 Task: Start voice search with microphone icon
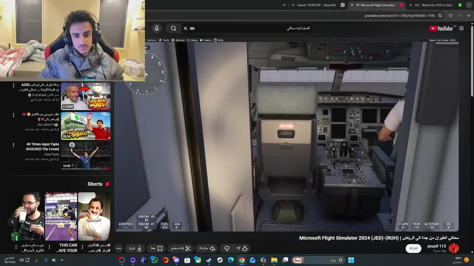coord(157,28)
